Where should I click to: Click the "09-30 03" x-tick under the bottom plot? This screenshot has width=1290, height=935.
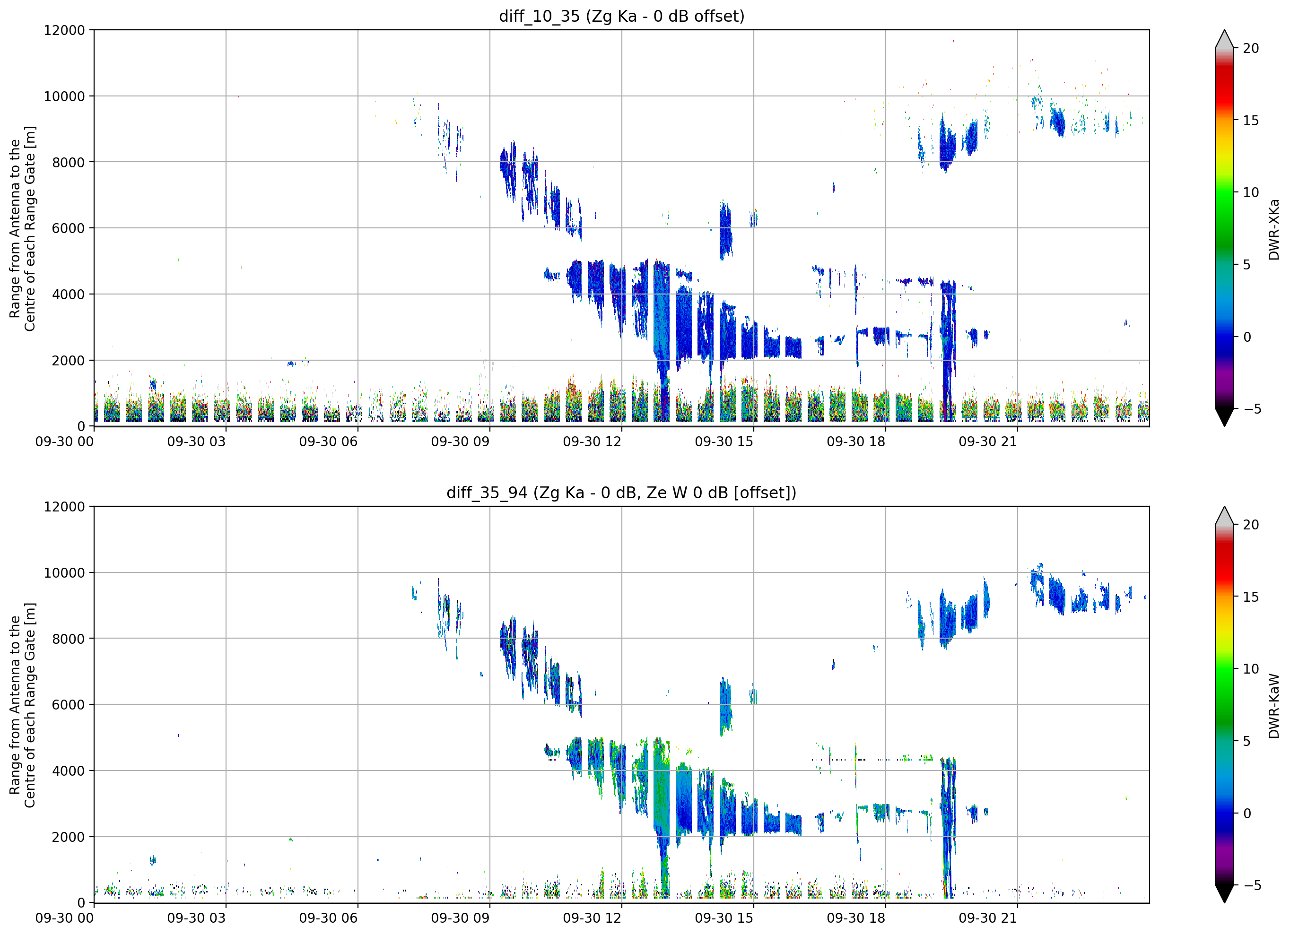pos(196,918)
